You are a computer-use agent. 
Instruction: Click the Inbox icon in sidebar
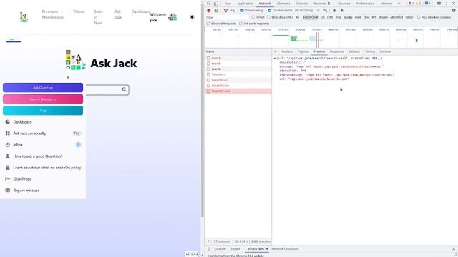point(8,144)
